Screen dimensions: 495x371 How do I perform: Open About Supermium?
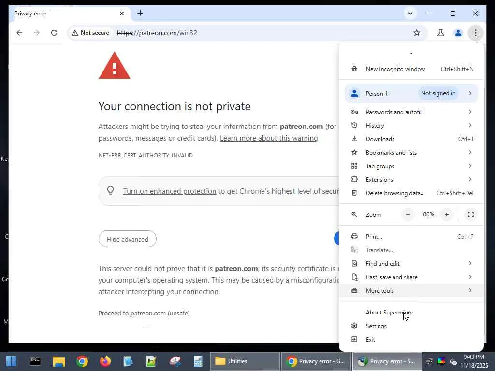(411, 313)
